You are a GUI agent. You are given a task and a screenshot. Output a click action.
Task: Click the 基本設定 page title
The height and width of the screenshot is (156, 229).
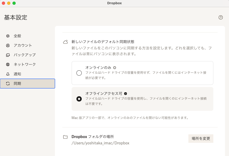pos(16,17)
